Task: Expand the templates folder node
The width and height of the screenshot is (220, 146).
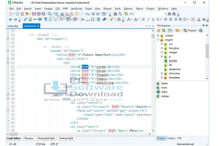Action: pyautogui.click(x=162, y=77)
